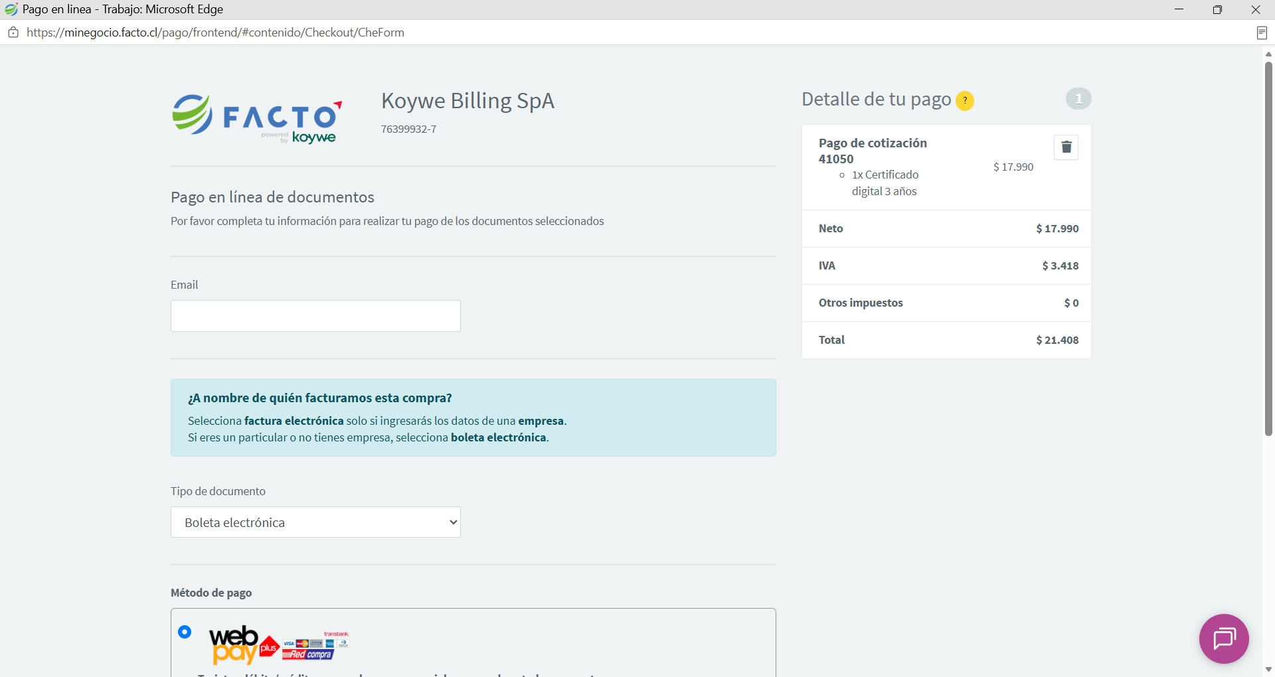Click the ¿A nombre de quién facturamos heading

pos(320,398)
